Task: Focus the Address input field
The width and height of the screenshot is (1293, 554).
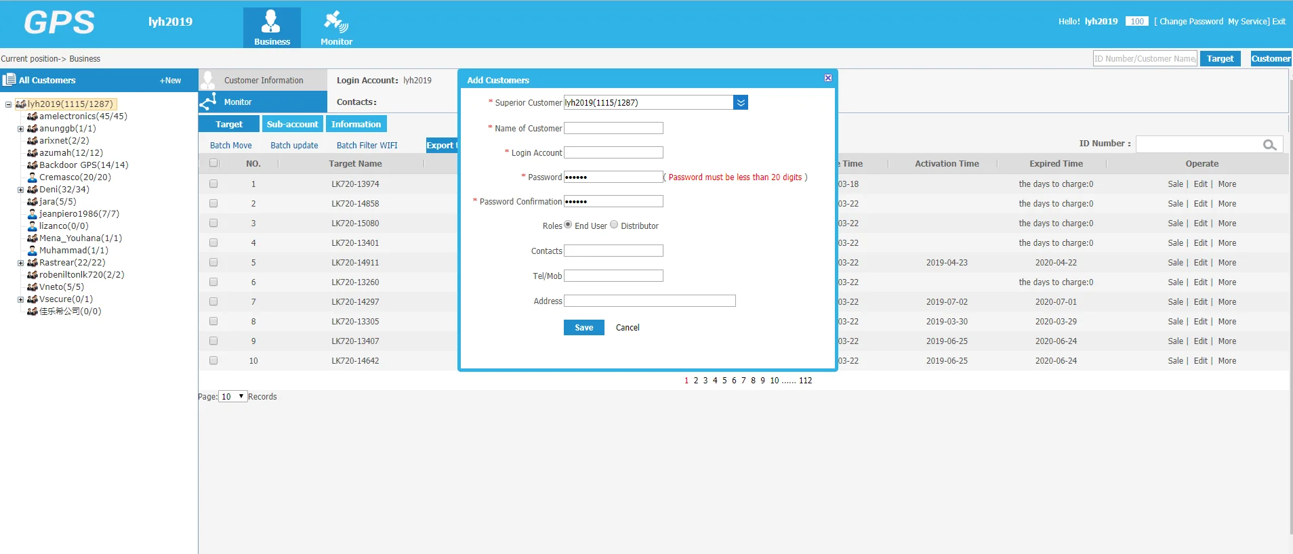Action: click(x=650, y=301)
